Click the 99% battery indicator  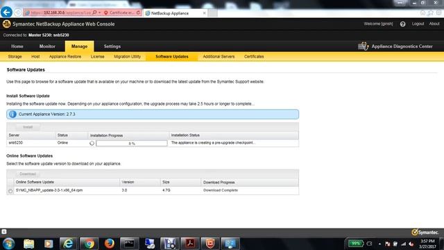[x=356, y=244]
